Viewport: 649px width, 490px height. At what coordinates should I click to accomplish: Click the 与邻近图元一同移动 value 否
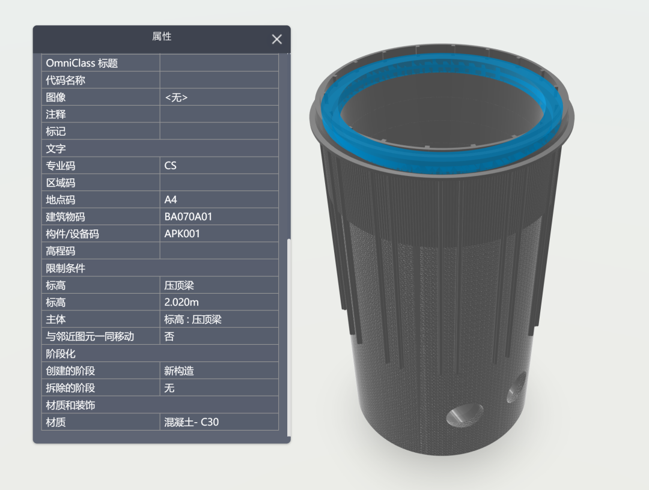pos(169,336)
